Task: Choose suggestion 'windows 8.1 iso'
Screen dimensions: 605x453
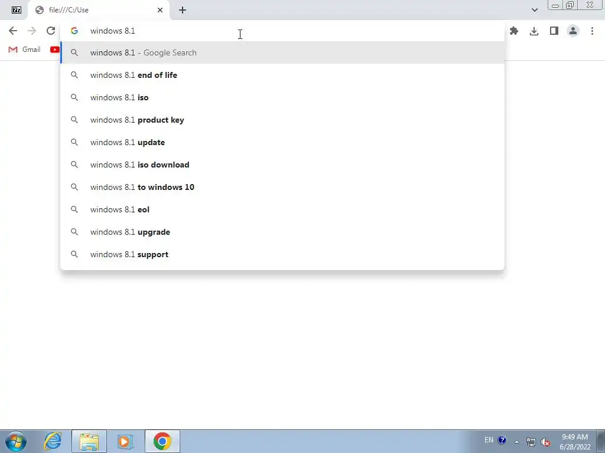Action: pos(282,97)
